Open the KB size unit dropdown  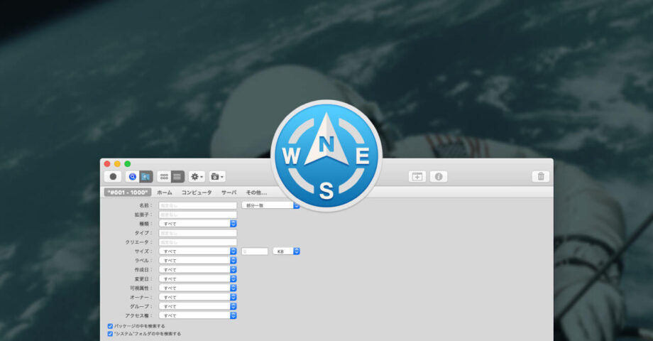(x=287, y=251)
